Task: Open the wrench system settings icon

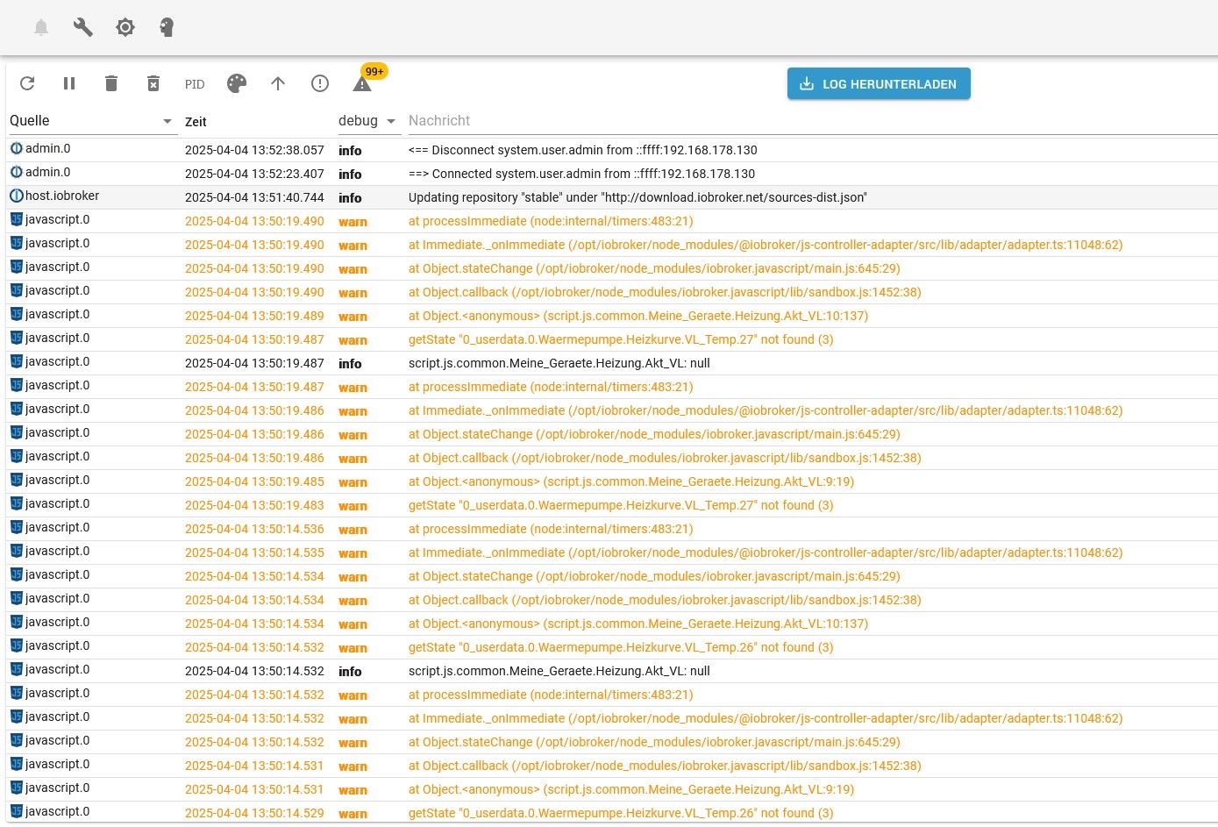Action: click(x=83, y=27)
